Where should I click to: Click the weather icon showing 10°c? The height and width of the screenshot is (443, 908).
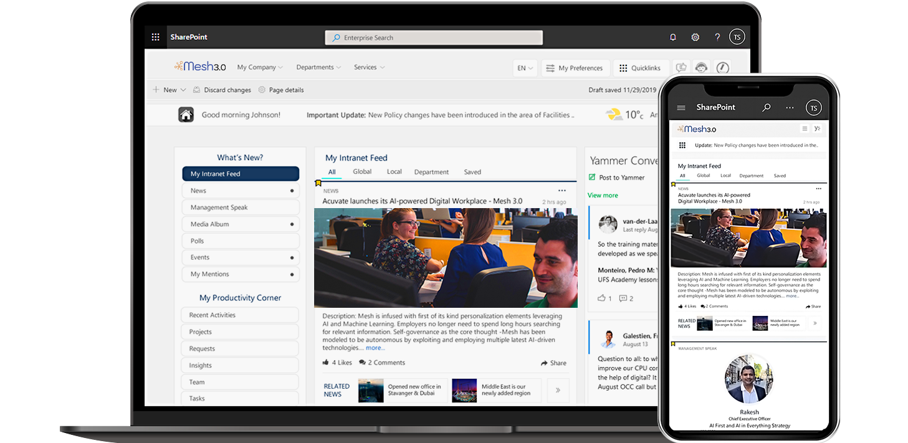[x=614, y=115]
